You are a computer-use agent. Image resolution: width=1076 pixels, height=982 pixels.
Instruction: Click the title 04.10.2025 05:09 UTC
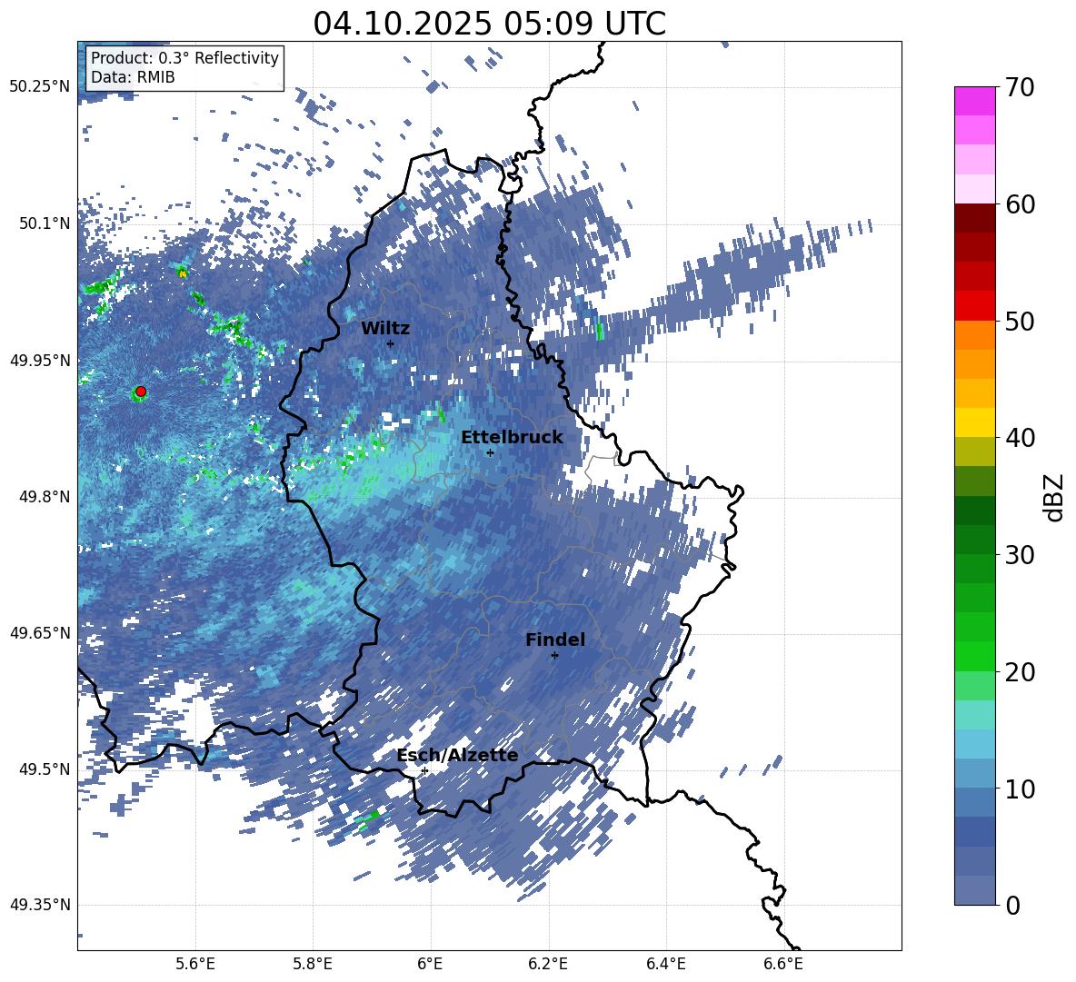pos(489,24)
